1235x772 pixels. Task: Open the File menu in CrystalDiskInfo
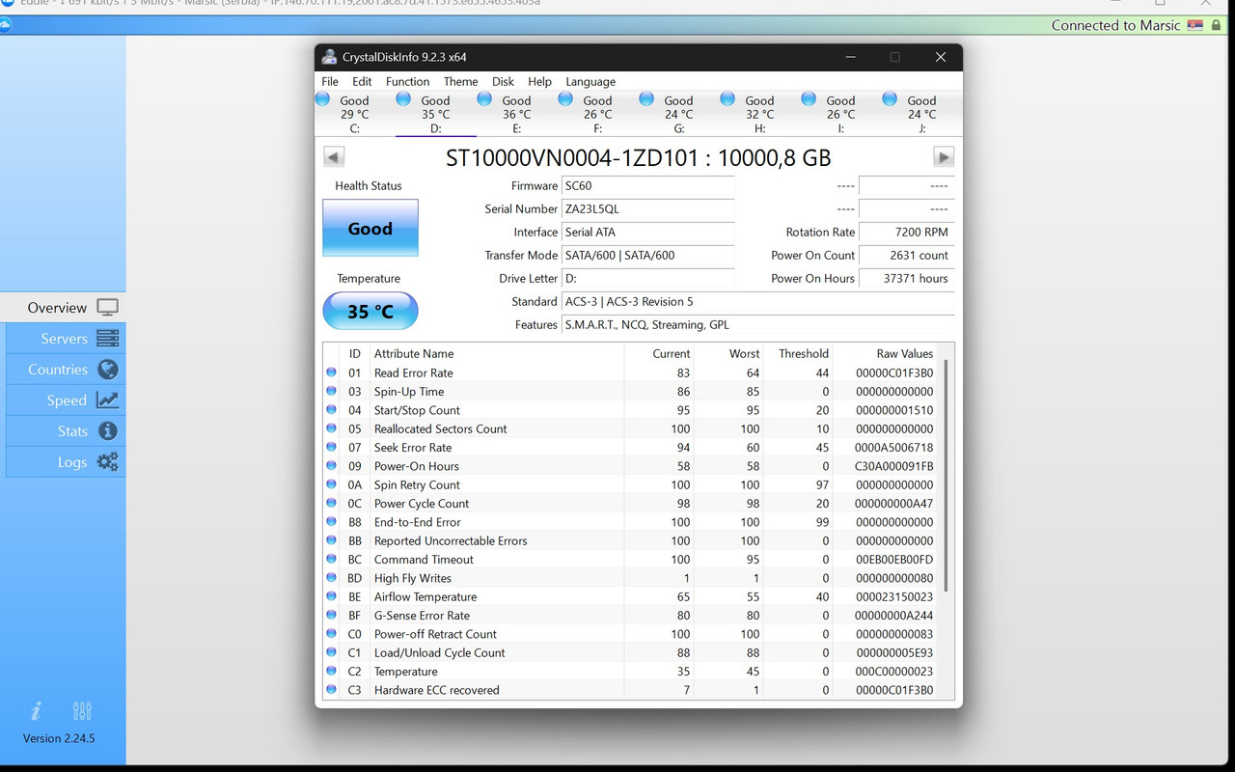pyautogui.click(x=330, y=82)
